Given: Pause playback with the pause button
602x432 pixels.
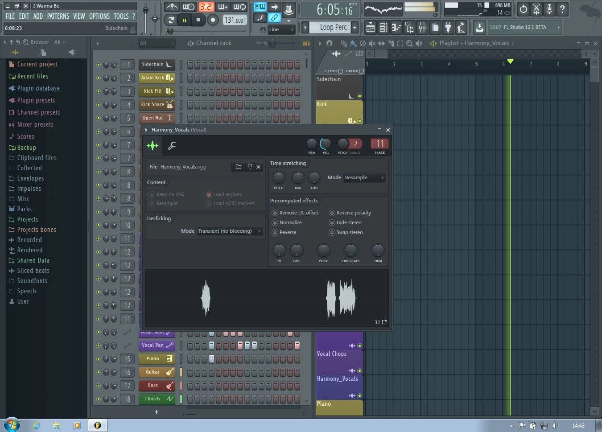Looking at the screenshot, I should pos(184,20).
